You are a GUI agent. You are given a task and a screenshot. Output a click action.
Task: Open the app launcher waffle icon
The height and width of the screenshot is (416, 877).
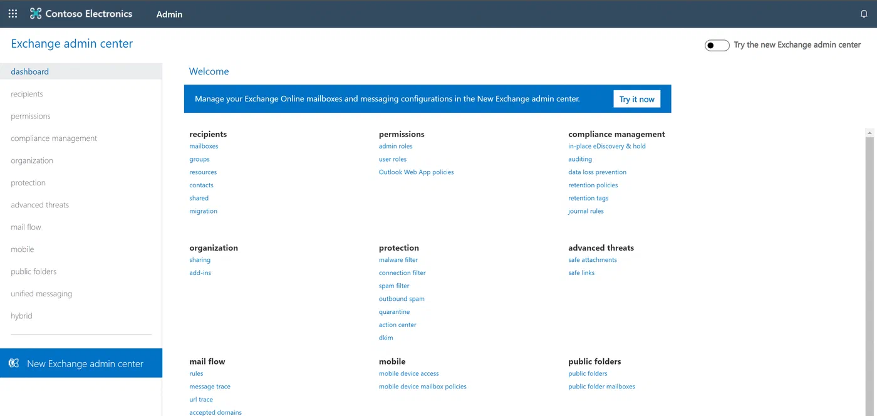(x=13, y=14)
